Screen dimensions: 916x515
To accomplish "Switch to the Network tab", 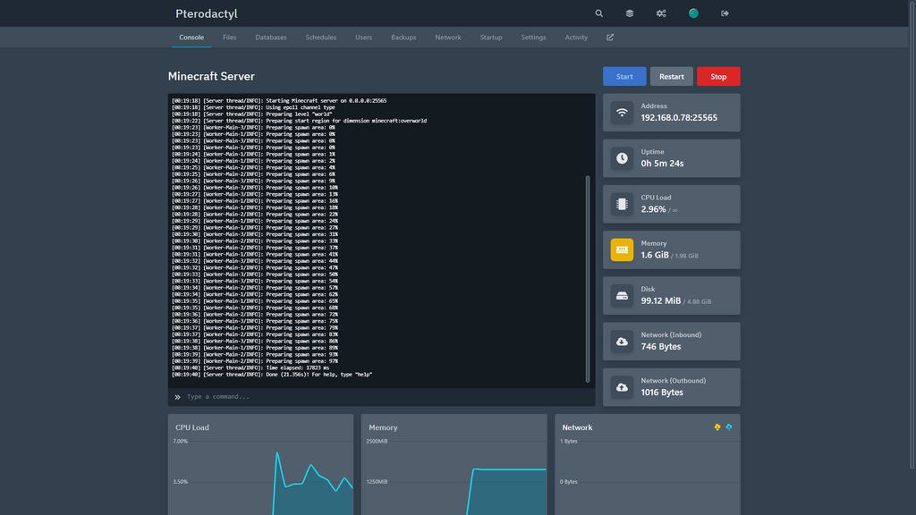I will click(448, 38).
